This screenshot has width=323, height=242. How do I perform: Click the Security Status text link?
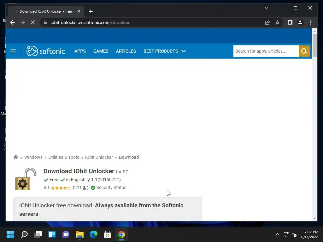111,187
